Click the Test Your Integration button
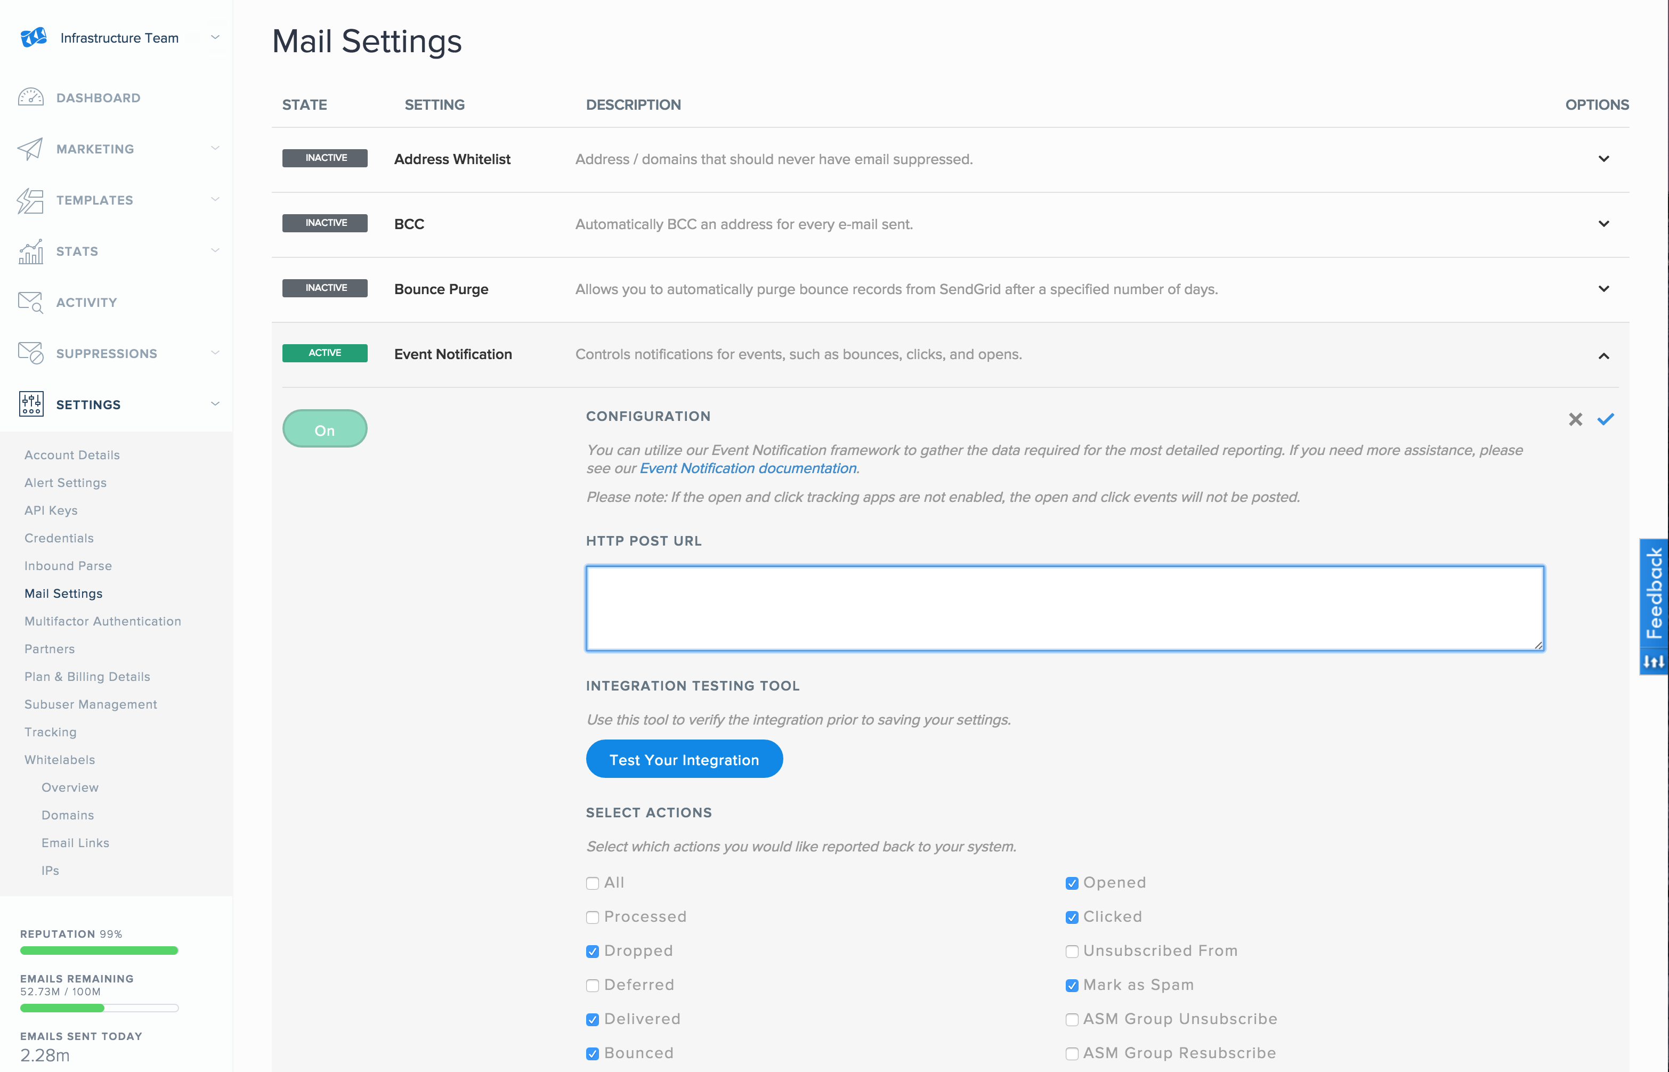1669x1072 pixels. (684, 759)
